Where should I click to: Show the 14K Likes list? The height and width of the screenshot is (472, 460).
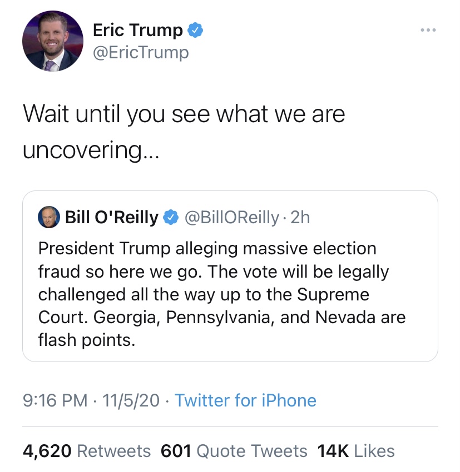(356, 451)
